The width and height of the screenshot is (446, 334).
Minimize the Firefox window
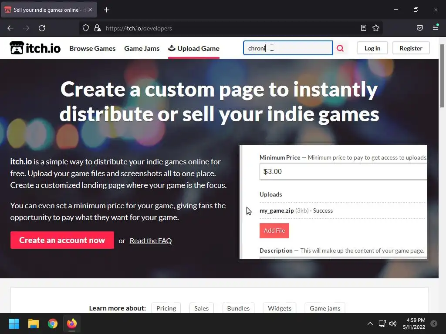click(395, 10)
